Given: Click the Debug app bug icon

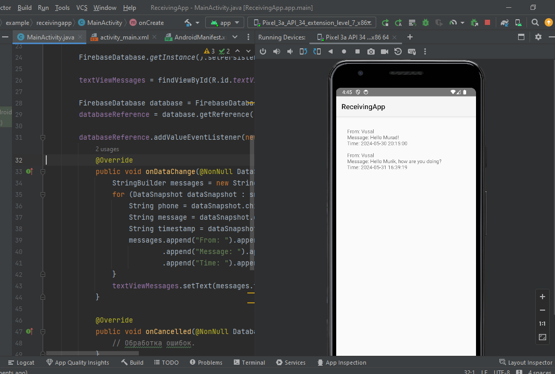Looking at the screenshot, I should point(426,23).
